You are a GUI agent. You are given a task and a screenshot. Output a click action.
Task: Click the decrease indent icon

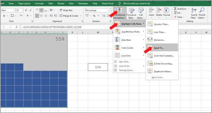point(51,16)
